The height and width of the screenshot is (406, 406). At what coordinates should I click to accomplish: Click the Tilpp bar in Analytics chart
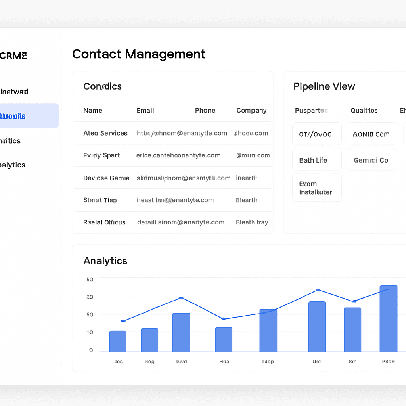pos(268,331)
